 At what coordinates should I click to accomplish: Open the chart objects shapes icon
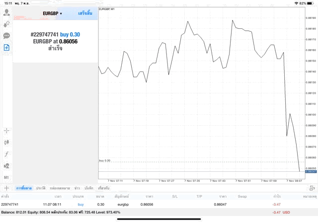[x=6, y=166]
